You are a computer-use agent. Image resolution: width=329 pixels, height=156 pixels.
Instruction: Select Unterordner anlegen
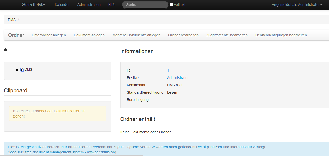click(49, 35)
